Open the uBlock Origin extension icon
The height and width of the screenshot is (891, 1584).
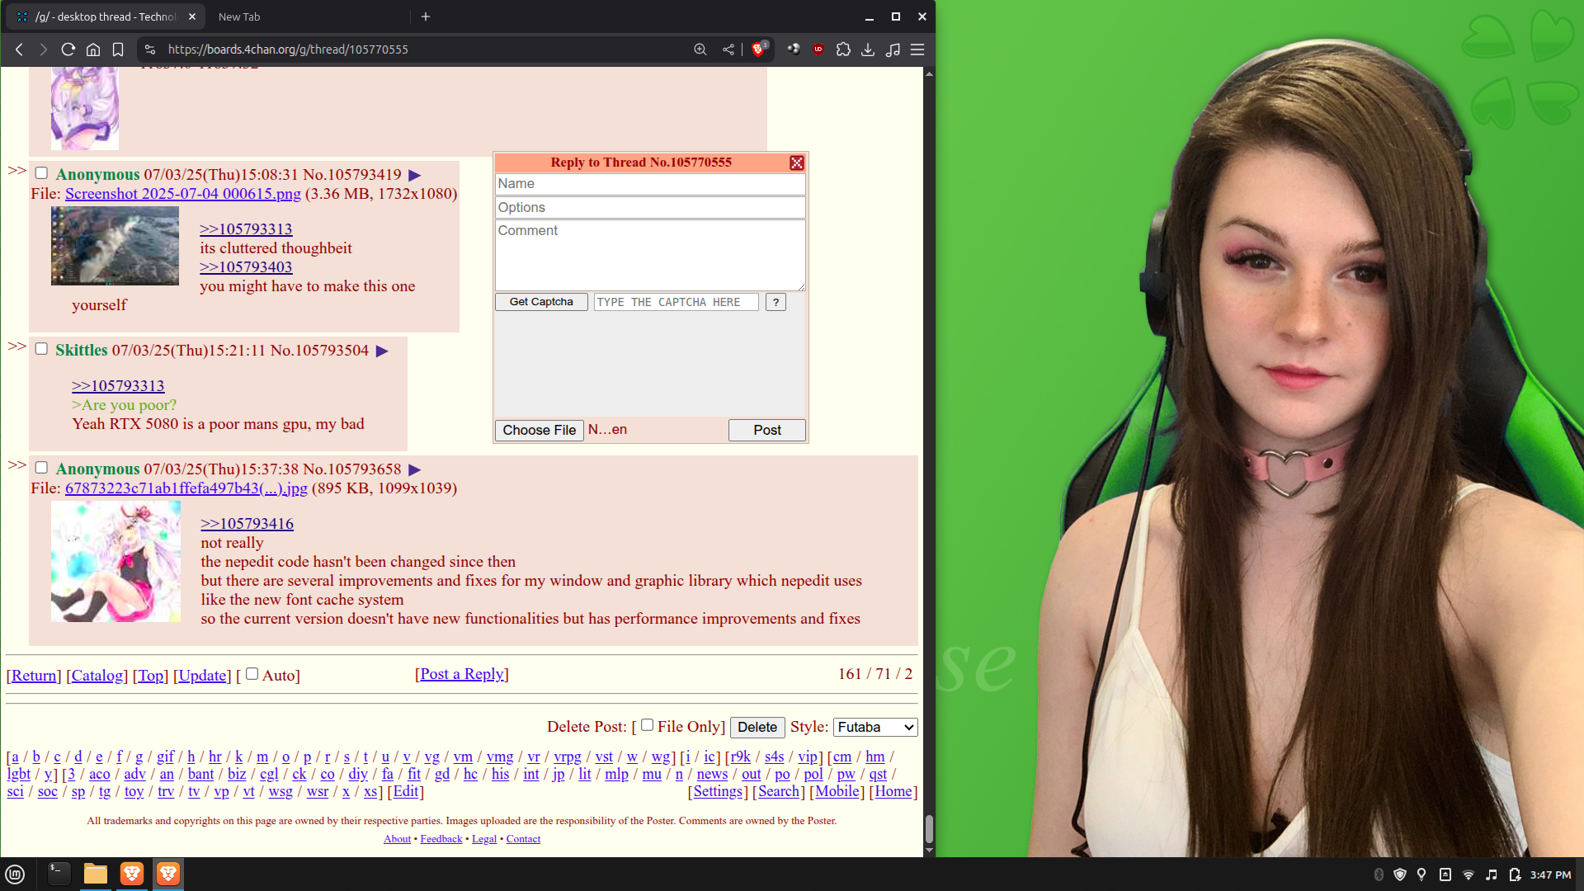tap(818, 49)
